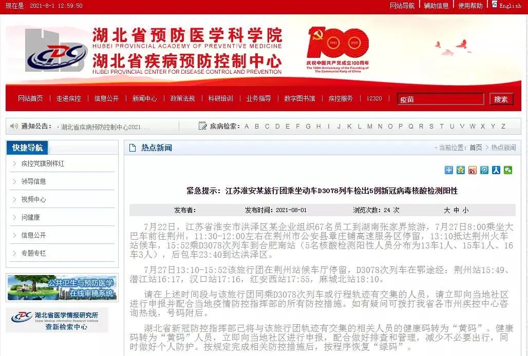The width and height of the screenshot is (528, 356).
Task: Share article to QZone star icon
Action: coord(460,170)
